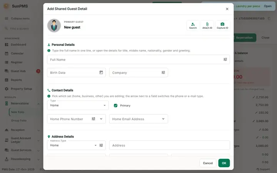Screen dimensions: 277x173
Task: Click the Reports menu item
Action: pos(16,80)
